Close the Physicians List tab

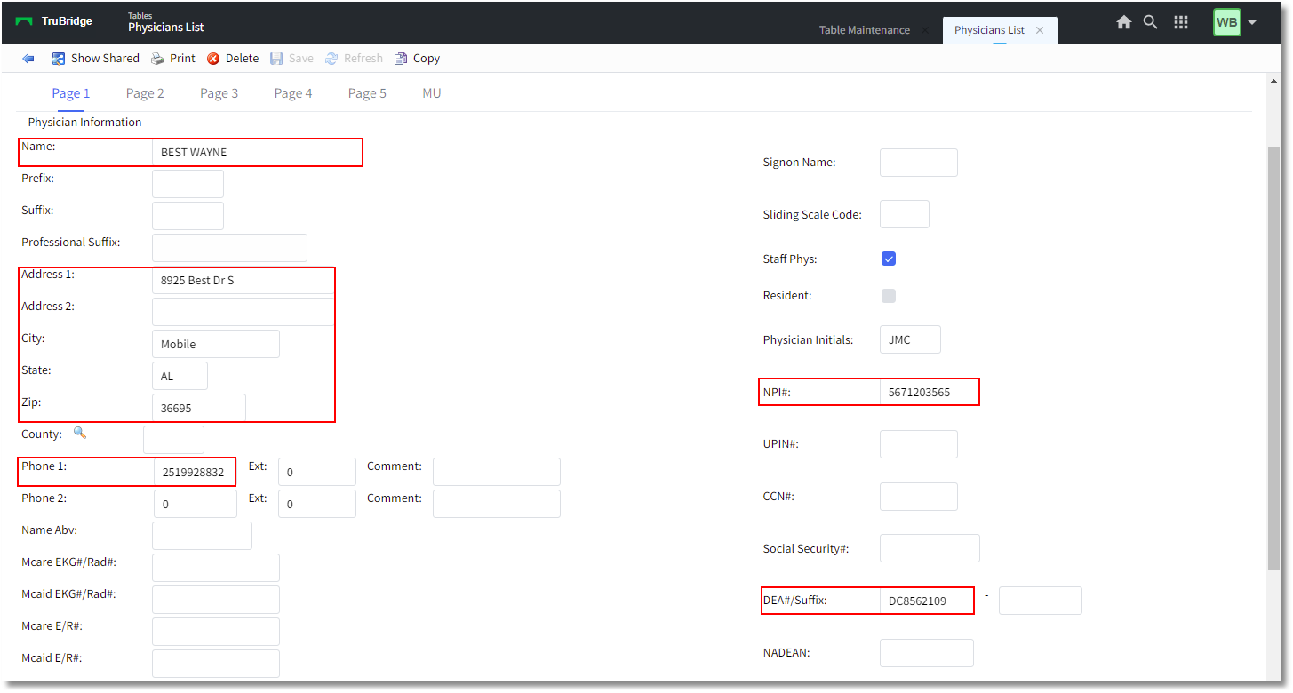[1040, 30]
